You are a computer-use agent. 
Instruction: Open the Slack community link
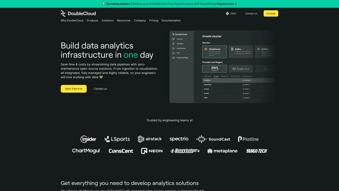(231, 13)
